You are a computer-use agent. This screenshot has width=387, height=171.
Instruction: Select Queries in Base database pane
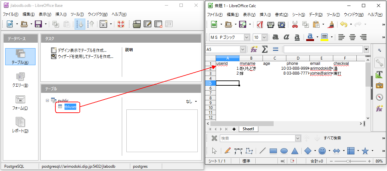click(x=20, y=80)
